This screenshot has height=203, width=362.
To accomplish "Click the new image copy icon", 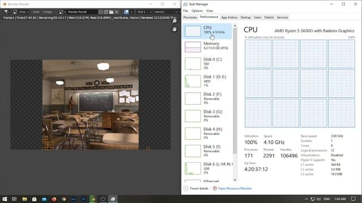I will 106,12.
